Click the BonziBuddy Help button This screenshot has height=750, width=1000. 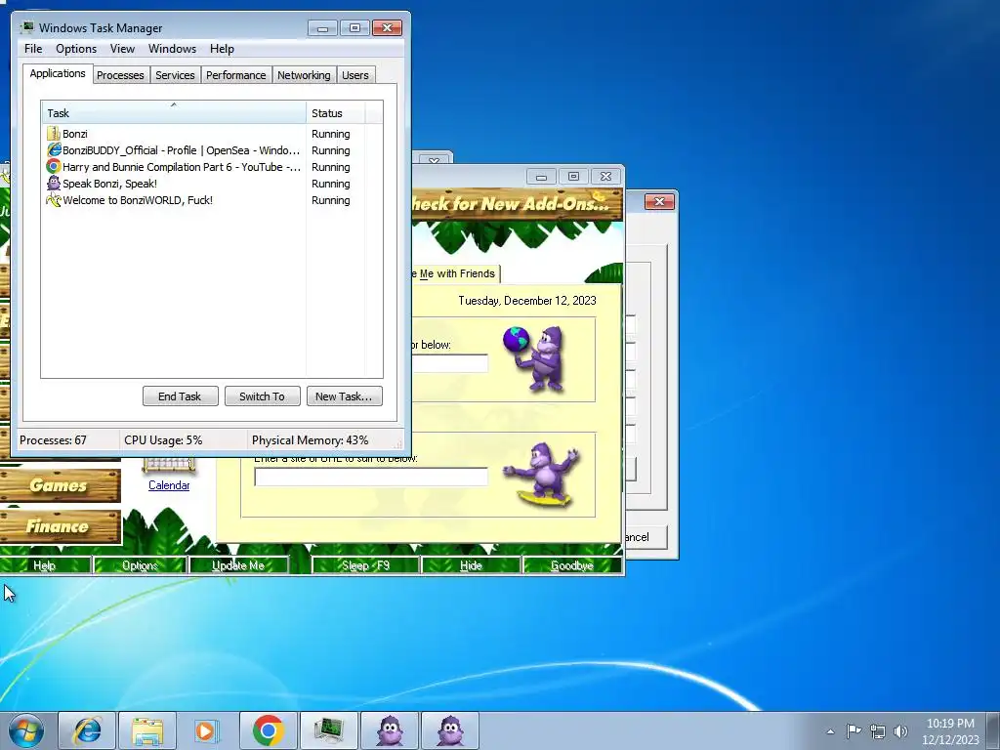pos(45,565)
